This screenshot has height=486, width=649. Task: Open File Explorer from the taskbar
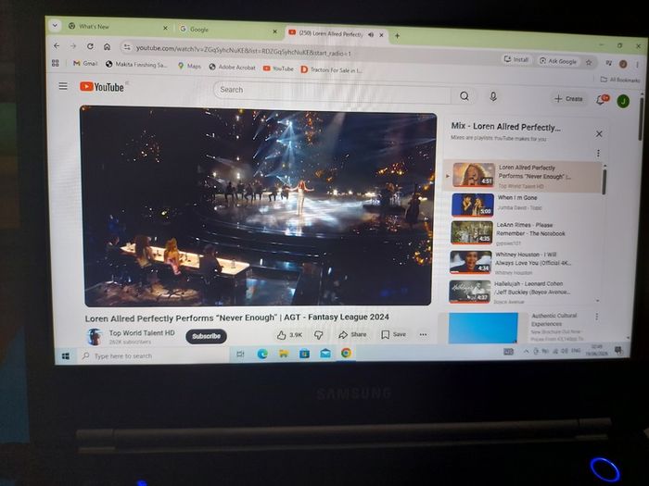click(x=284, y=354)
